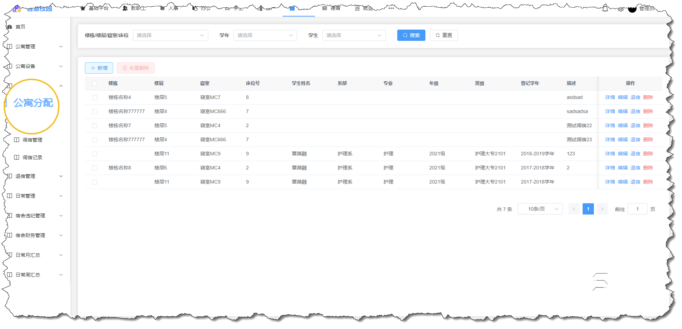Click the 教职工 icon in the top bar
The height and width of the screenshot is (329, 682).
(x=125, y=8)
